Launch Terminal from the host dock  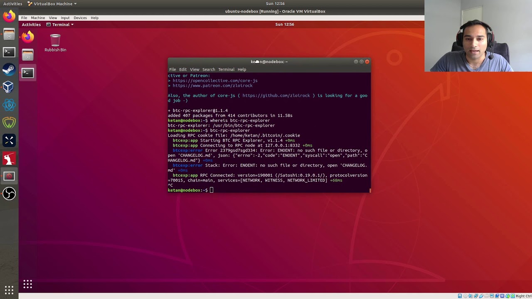pyautogui.click(x=9, y=52)
